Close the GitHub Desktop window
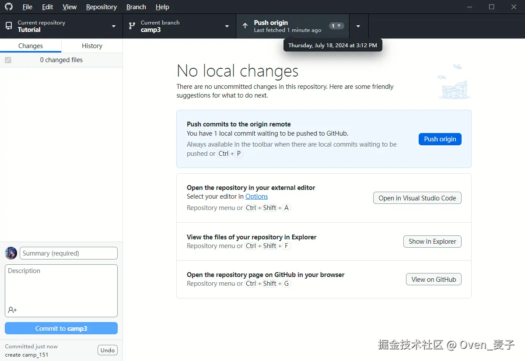This screenshot has width=525, height=361. (514, 7)
